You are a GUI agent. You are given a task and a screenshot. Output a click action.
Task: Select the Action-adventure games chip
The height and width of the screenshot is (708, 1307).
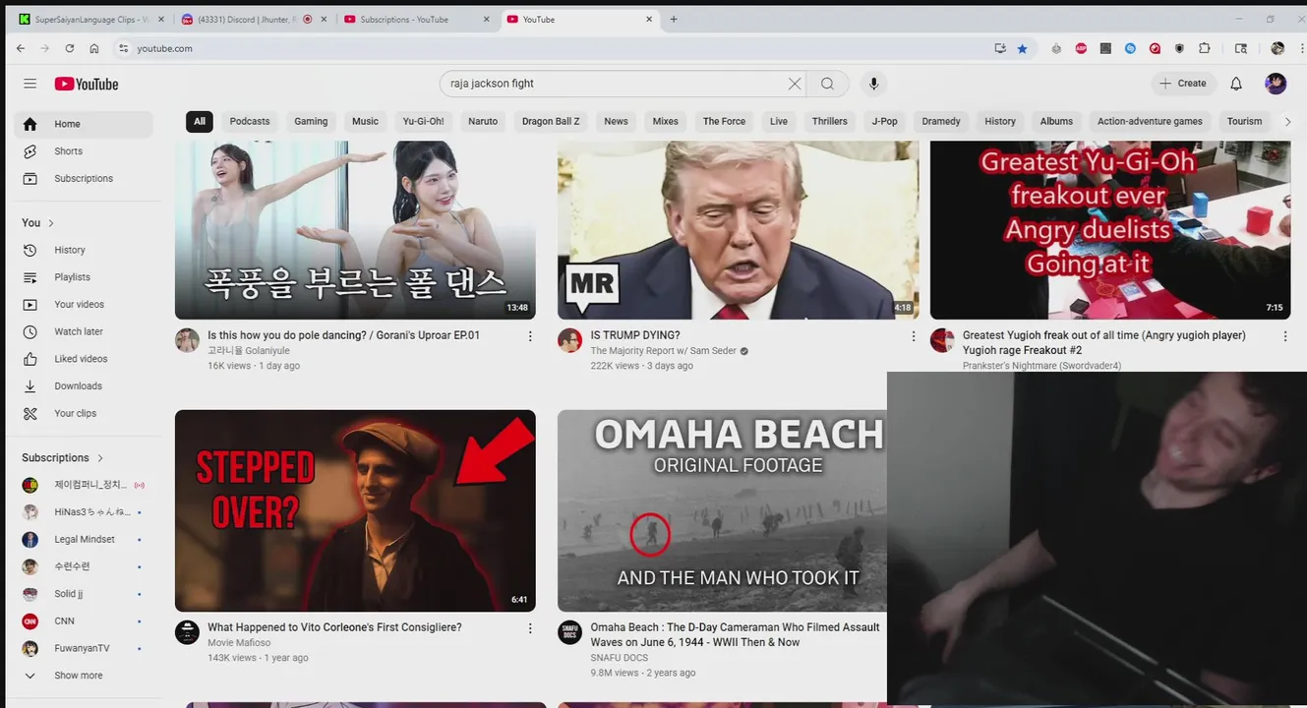coord(1150,122)
